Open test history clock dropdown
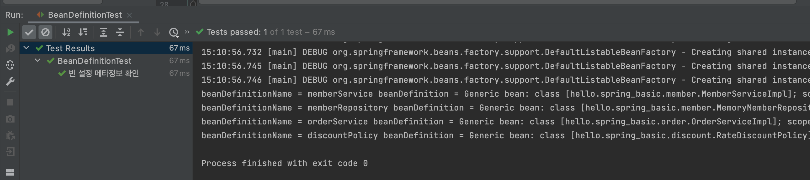This screenshot has height=180, width=810. pos(174,32)
